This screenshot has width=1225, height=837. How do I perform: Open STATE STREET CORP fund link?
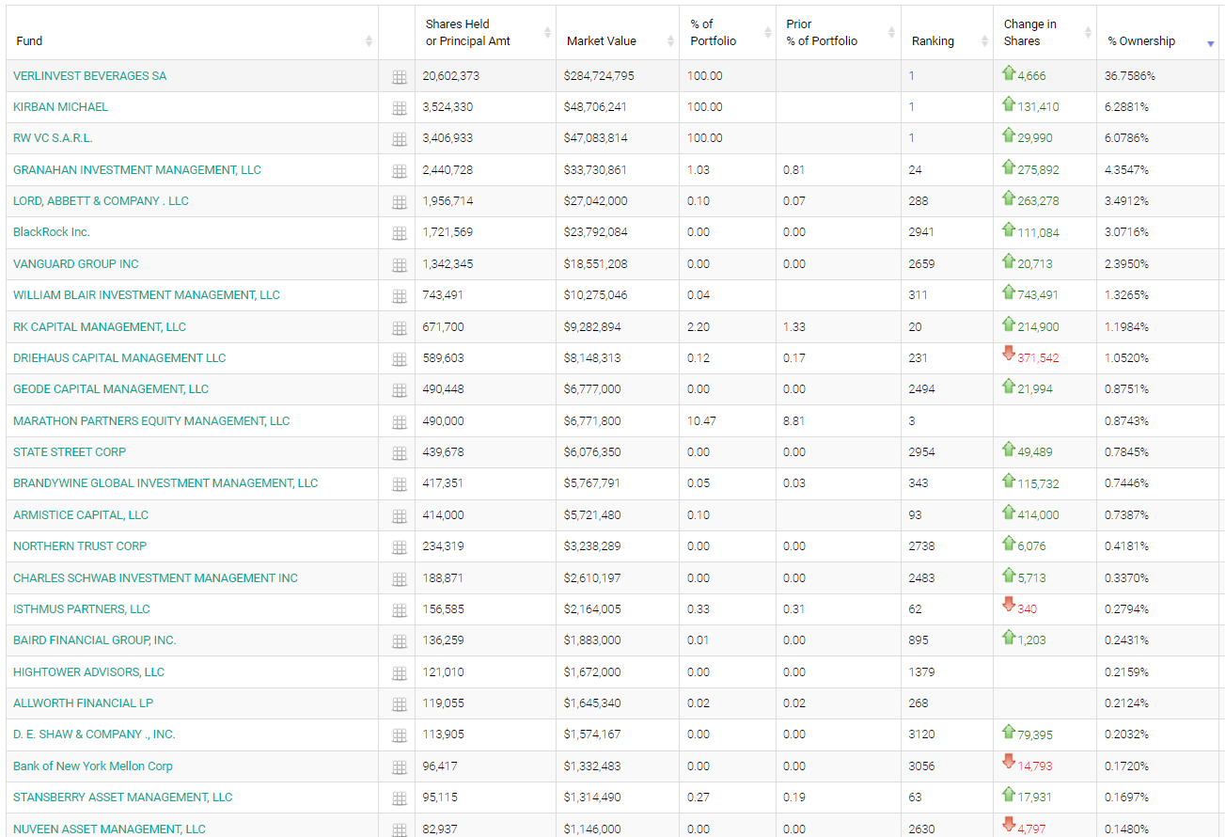(x=70, y=451)
